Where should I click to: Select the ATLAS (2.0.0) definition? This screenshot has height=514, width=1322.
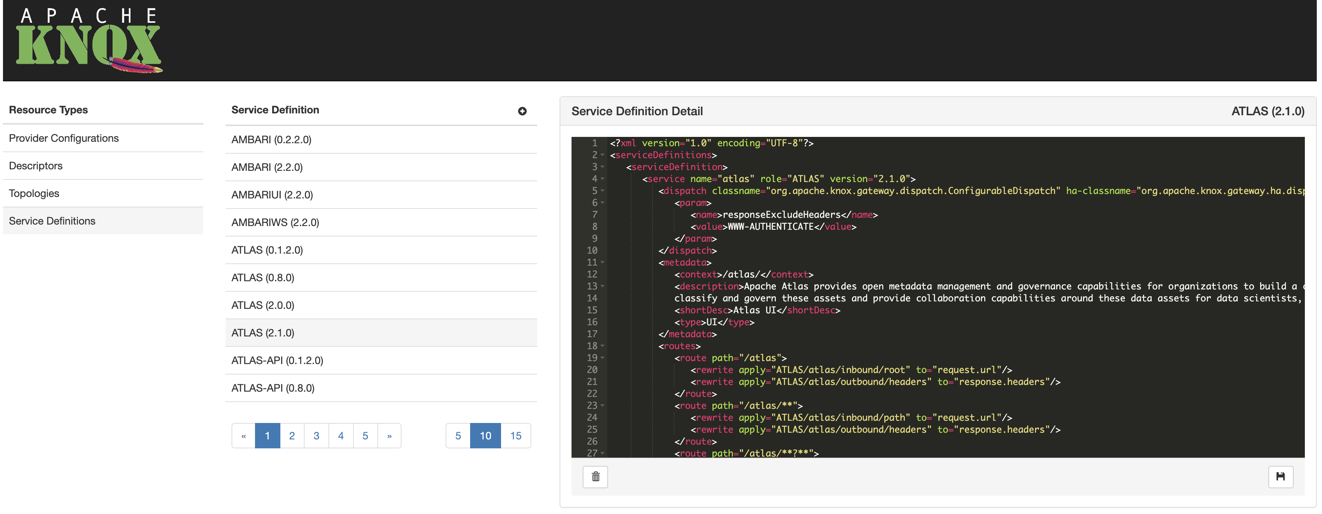[263, 305]
